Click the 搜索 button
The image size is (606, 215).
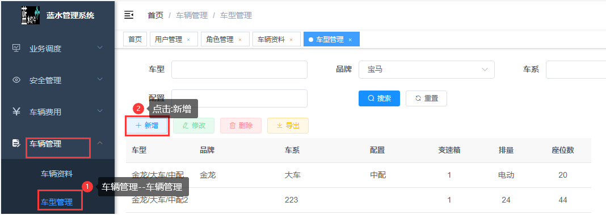[379, 98]
